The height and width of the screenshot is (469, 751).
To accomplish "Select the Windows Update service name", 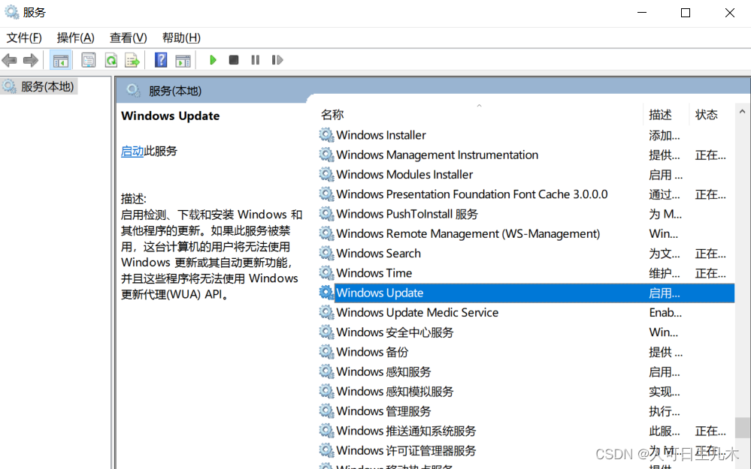I will coord(380,293).
